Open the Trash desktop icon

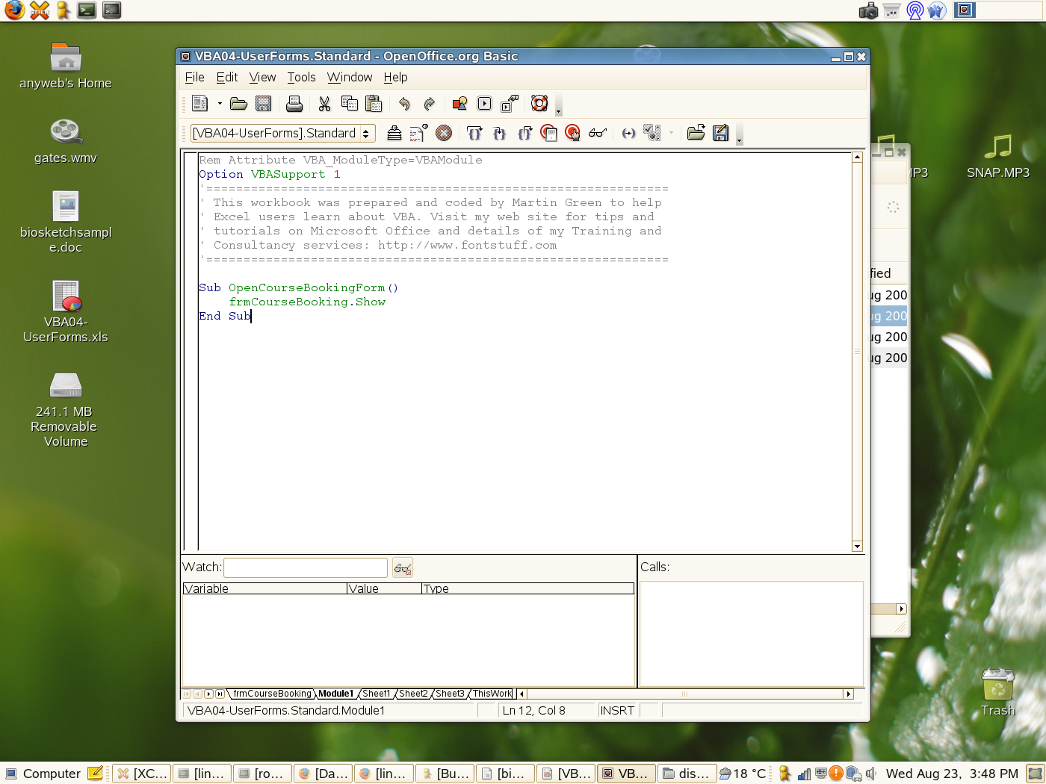click(998, 692)
